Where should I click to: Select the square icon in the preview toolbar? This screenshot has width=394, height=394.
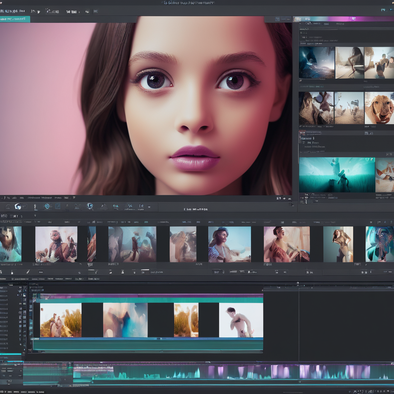coord(58,207)
